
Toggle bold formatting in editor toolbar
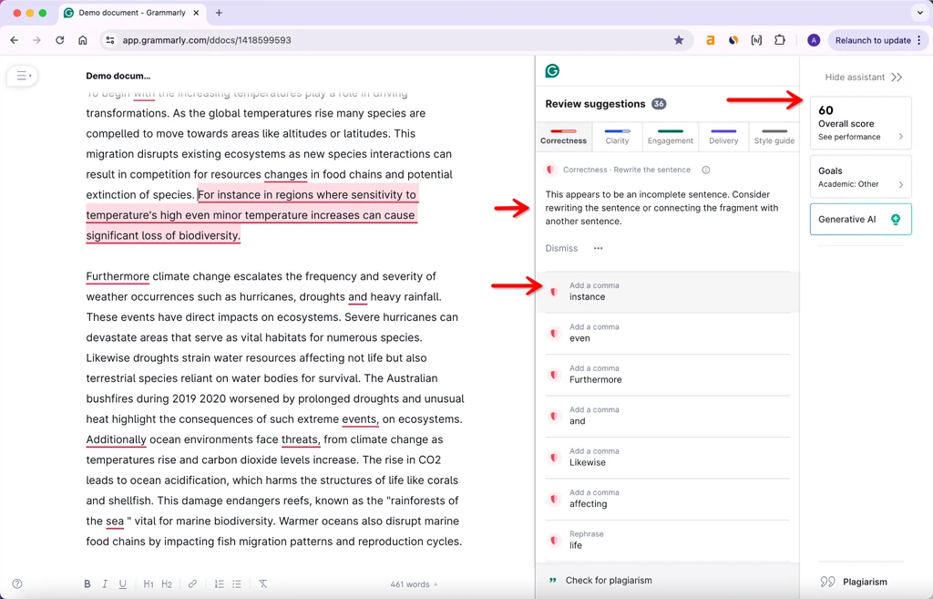coord(87,584)
